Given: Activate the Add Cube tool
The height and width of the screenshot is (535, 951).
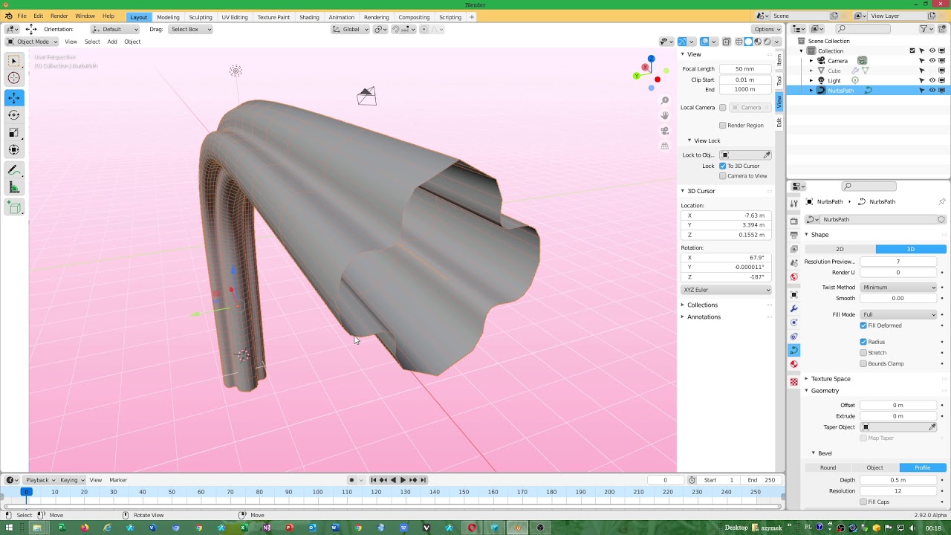Looking at the screenshot, I should (x=14, y=207).
